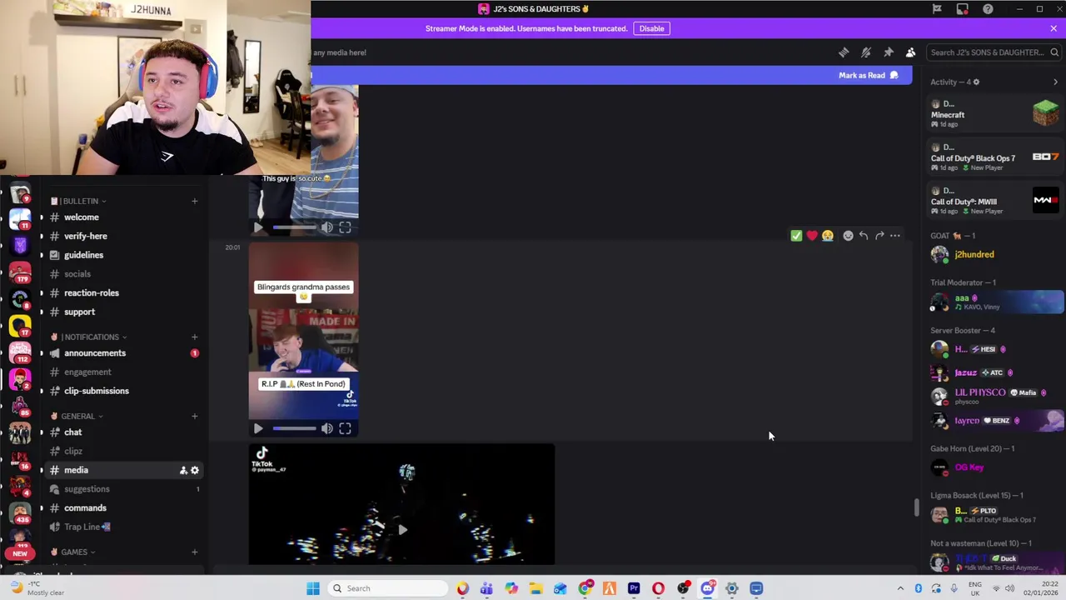The image size is (1066, 600).
Task: Seek the Blingards grandma video progress bar
Action: [x=294, y=428]
